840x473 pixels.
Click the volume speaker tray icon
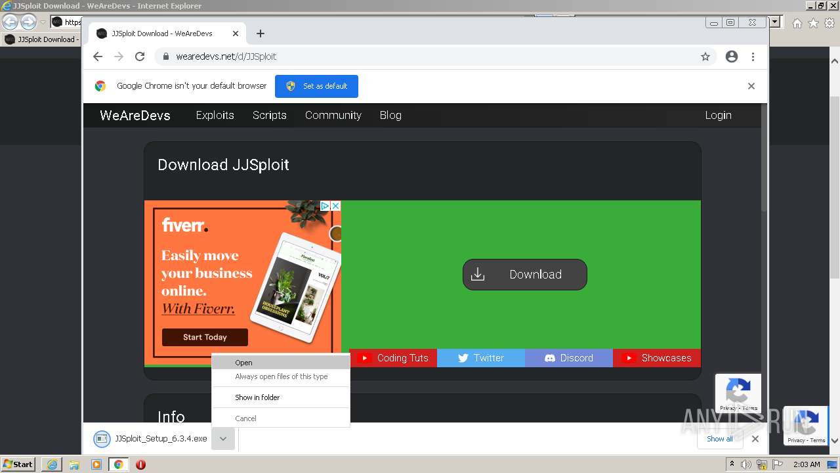[746, 464]
